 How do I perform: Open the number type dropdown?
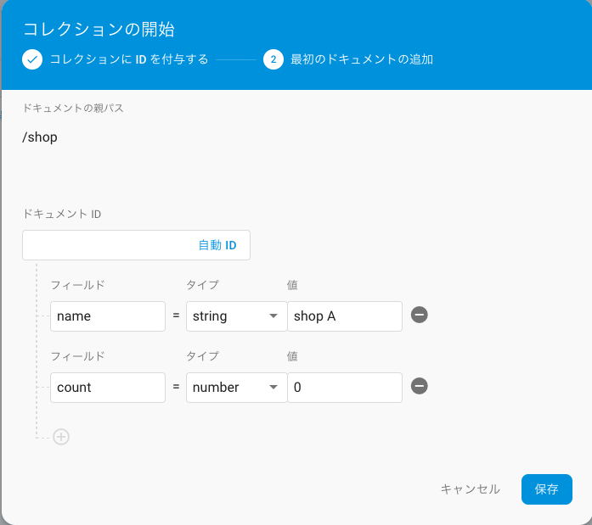[236, 388]
